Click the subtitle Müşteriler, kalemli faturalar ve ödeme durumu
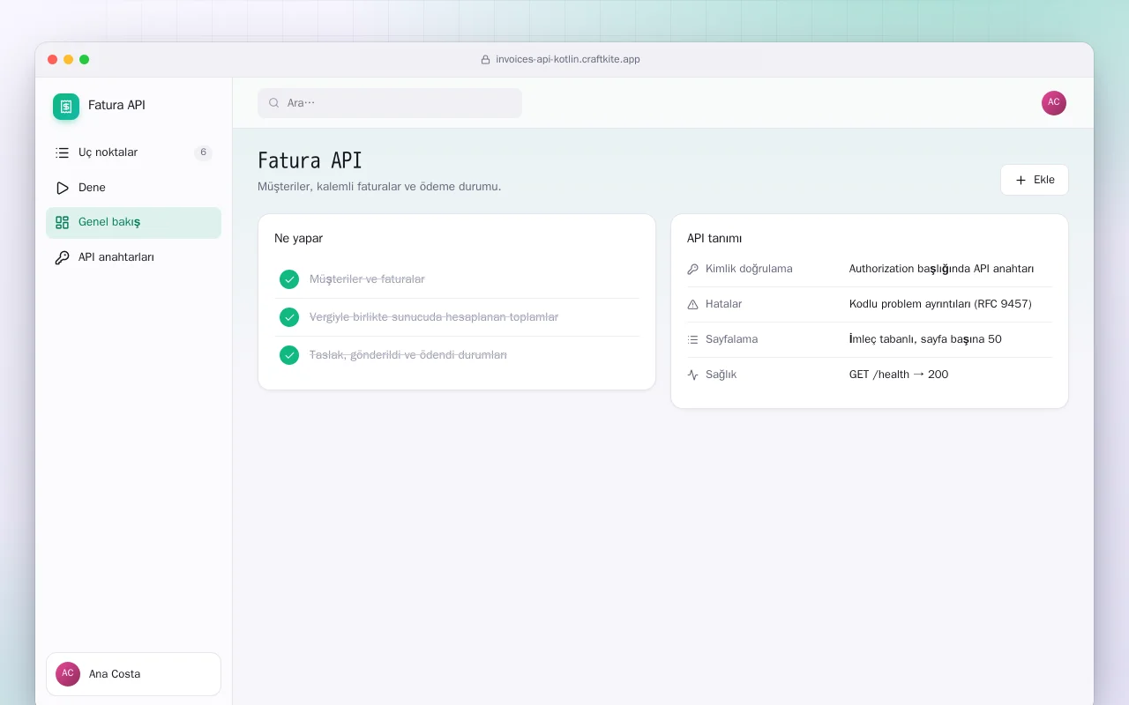 [379, 187]
